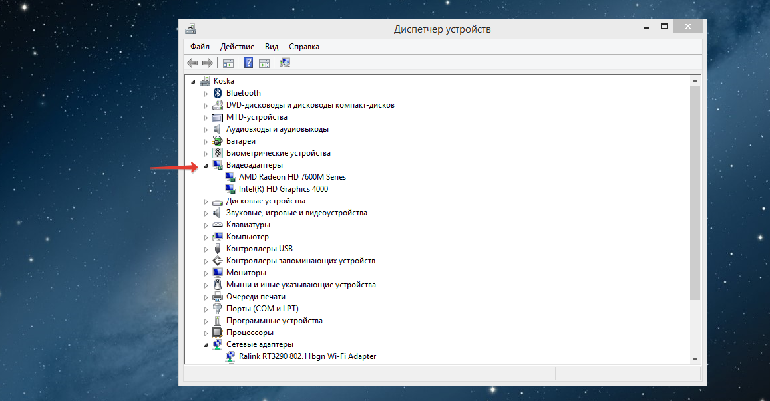Viewport: 770px width, 401px height.
Task: Click the vertical scrollbar thumb in device list
Action: [695, 193]
